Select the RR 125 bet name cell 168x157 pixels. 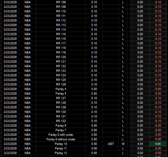61,80
